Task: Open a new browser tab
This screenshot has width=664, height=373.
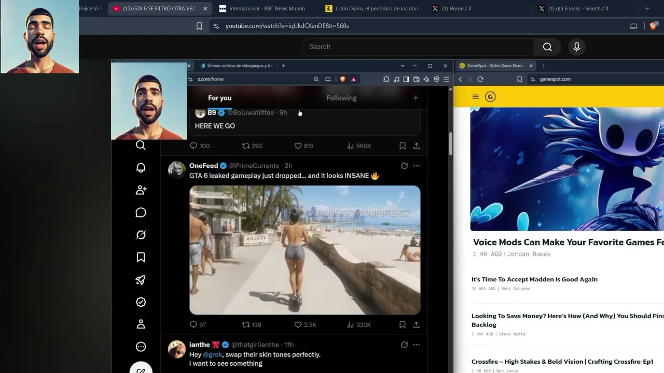Action: tap(647, 8)
